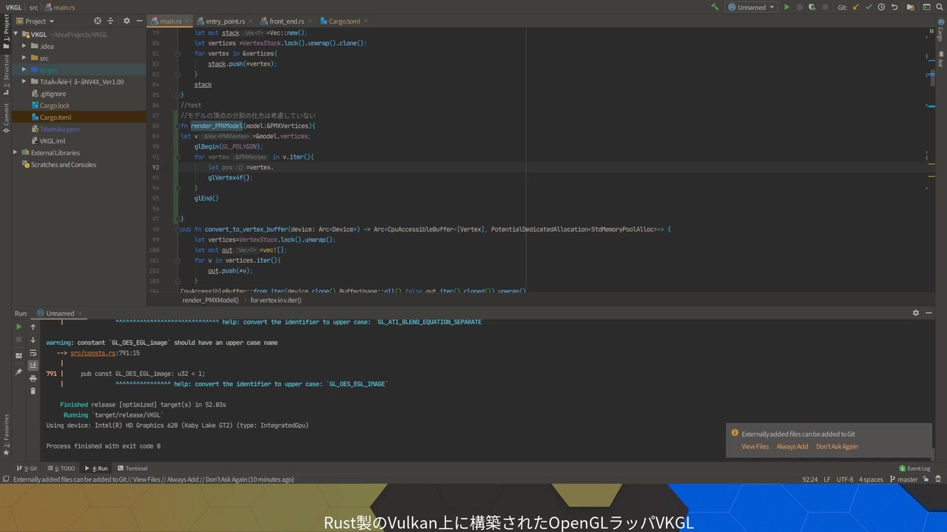The width and height of the screenshot is (947, 532).
Task: Run the Unnamed configuration with green play icon
Action: 786,7
